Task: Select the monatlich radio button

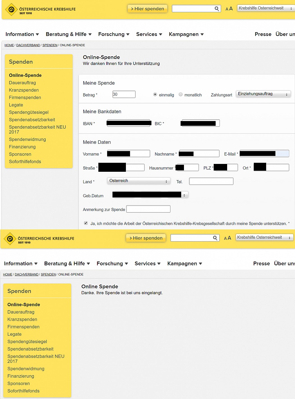Action: coord(181,94)
